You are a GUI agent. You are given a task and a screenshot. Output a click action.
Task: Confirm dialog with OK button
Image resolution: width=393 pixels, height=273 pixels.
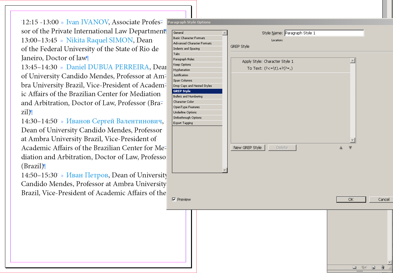point(351,199)
